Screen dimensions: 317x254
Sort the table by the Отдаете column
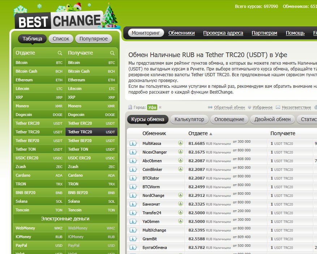[x=198, y=133]
